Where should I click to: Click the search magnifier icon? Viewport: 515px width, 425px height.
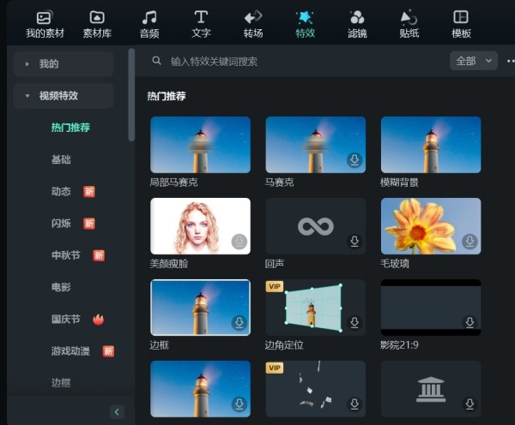(157, 61)
